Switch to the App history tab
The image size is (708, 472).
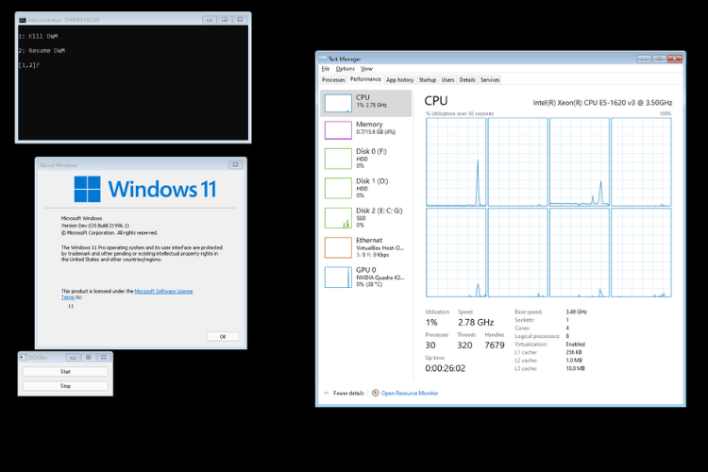point(399,80)
